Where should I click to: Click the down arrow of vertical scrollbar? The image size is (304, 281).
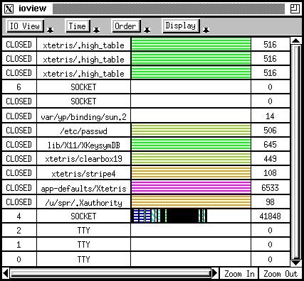pos(295,263)
